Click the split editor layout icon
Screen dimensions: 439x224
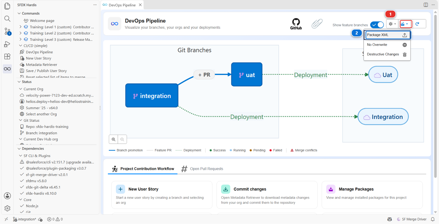426,5
